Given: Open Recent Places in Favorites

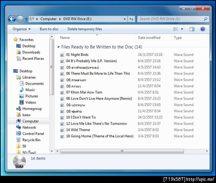Looking at the screenshot, I should pyautogui.click(x=33, y=58).
